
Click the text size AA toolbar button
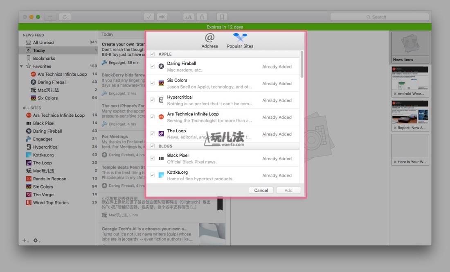coord(189,17)
